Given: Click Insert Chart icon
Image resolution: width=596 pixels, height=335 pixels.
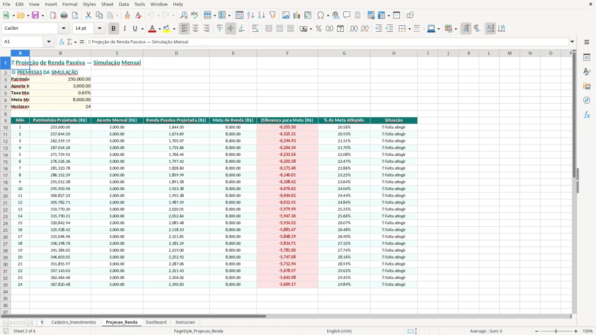Looking at the screenshot, I should pos(297,15).
